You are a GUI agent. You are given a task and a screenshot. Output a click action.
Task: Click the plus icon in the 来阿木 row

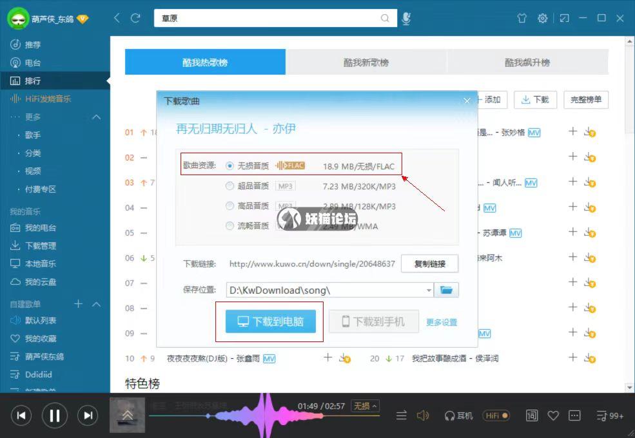click(572, 257)
